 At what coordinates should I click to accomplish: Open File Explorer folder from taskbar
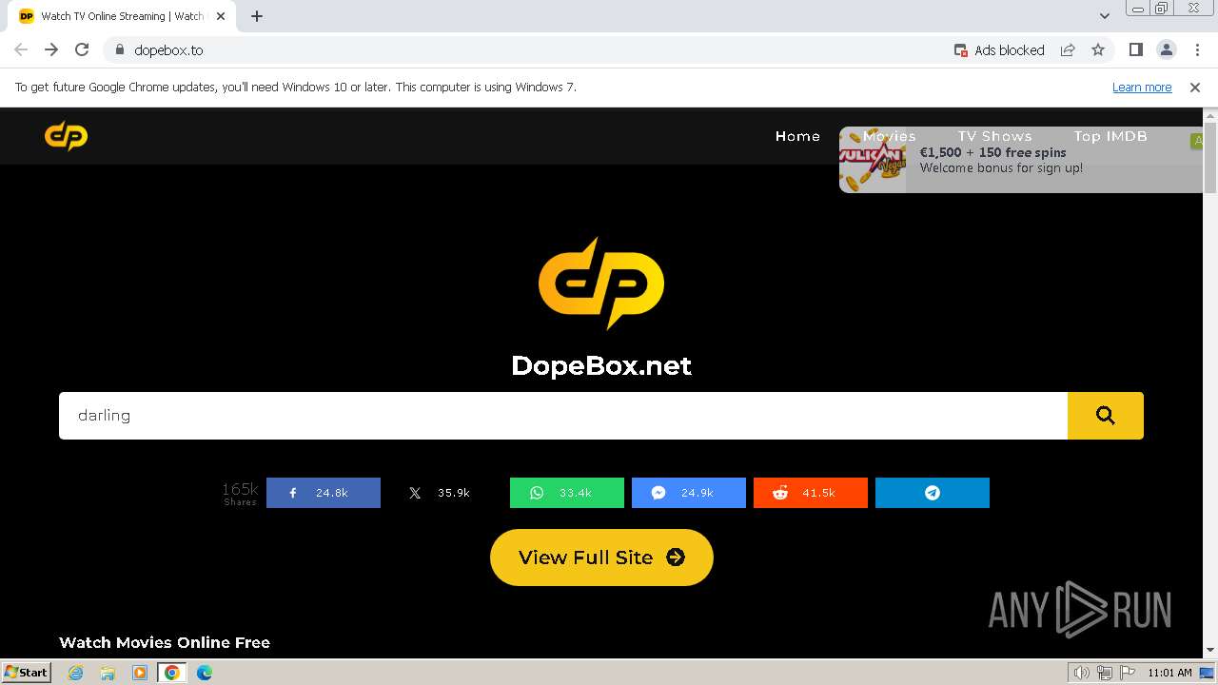point(108,673)
